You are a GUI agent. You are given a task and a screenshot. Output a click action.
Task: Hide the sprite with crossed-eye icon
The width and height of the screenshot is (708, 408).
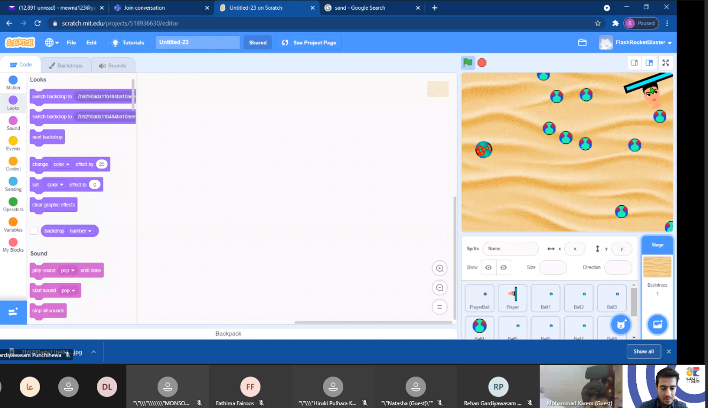503,267
